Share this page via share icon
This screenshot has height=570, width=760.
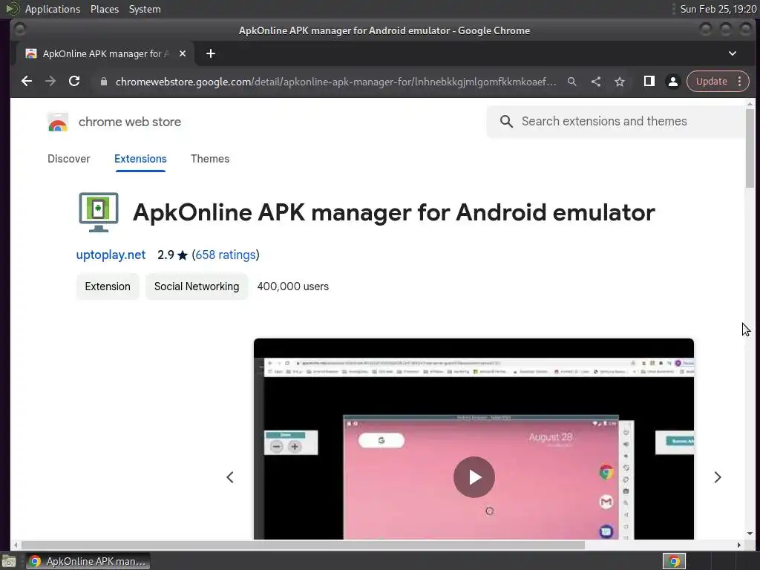coord(596,82)
